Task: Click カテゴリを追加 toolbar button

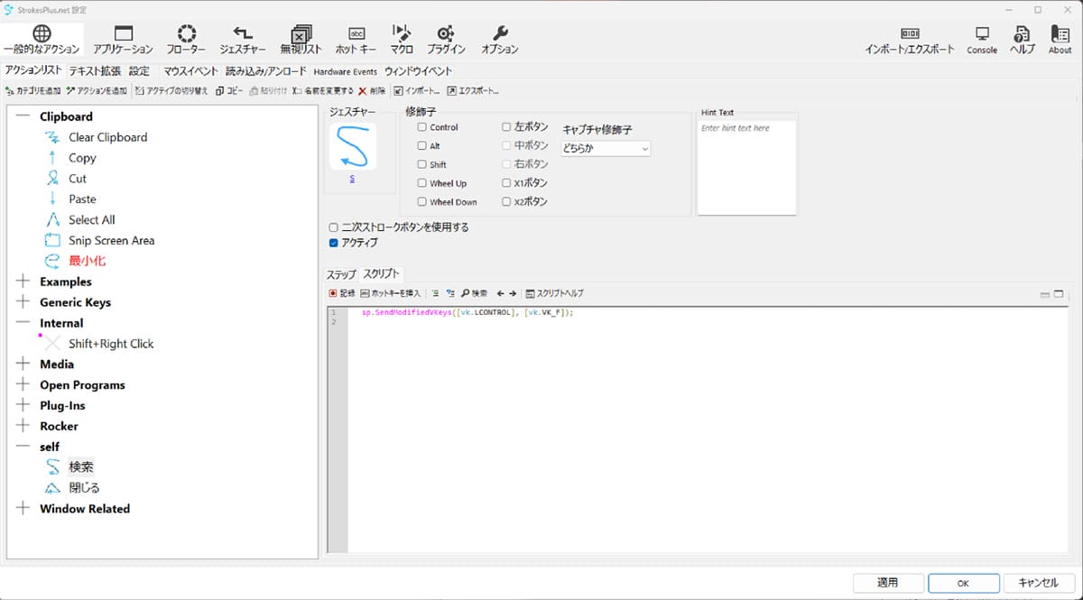Action: (32, 91)
